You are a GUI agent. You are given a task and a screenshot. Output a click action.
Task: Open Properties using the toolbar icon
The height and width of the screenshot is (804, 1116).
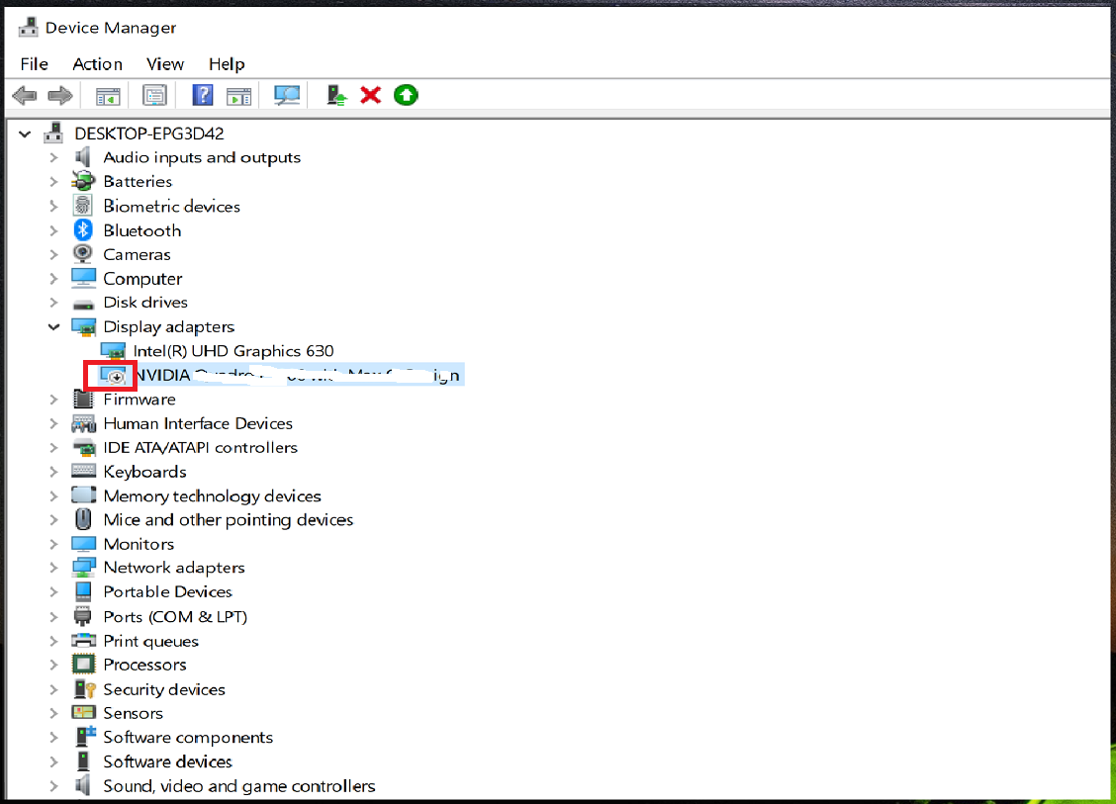coord(154,95)
